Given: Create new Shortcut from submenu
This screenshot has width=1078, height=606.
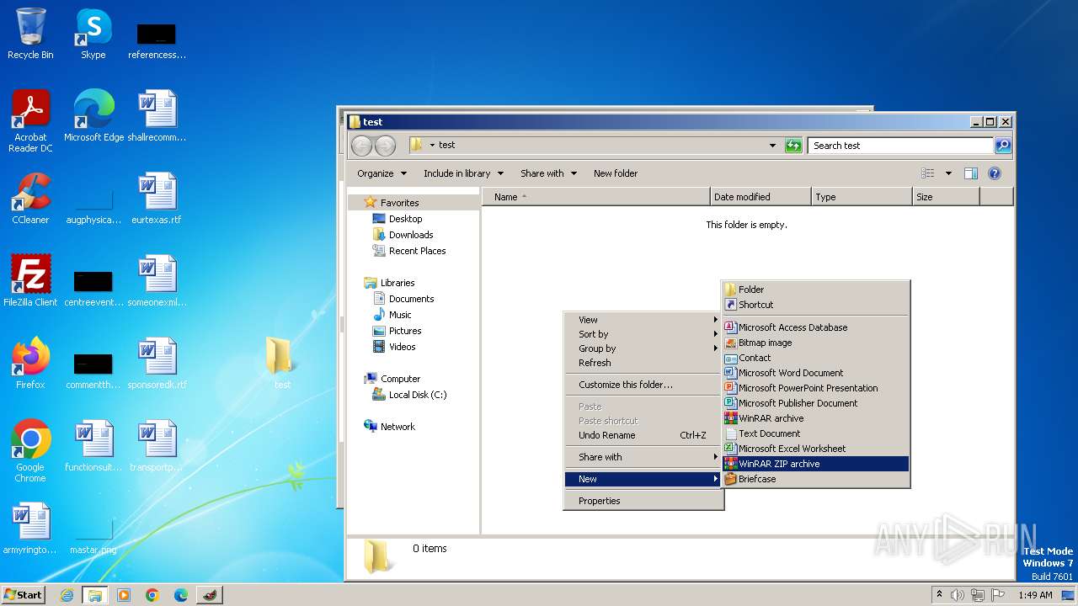Looking at the screenshot, I should point(816,305).
